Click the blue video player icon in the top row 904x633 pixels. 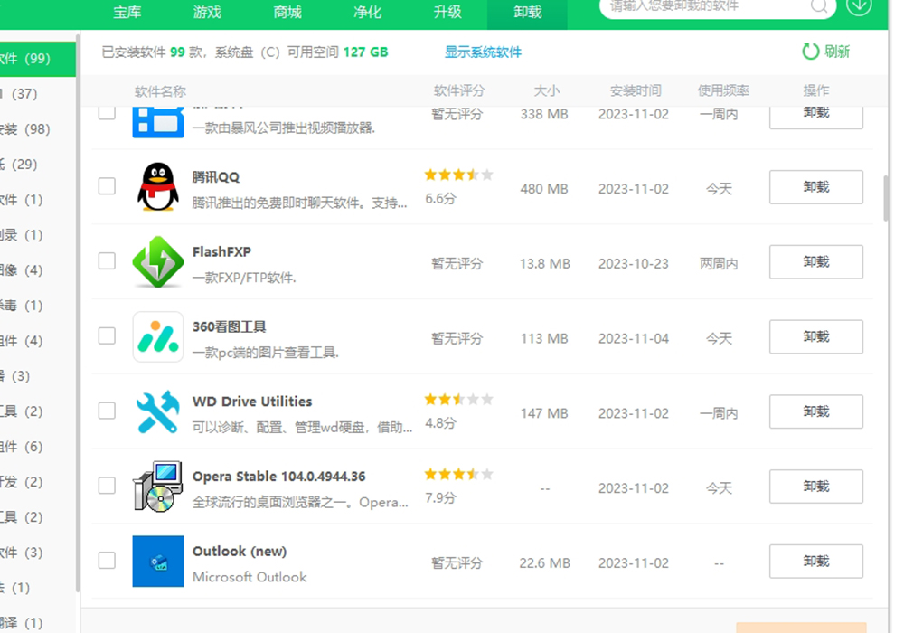[x=158, y=122]
